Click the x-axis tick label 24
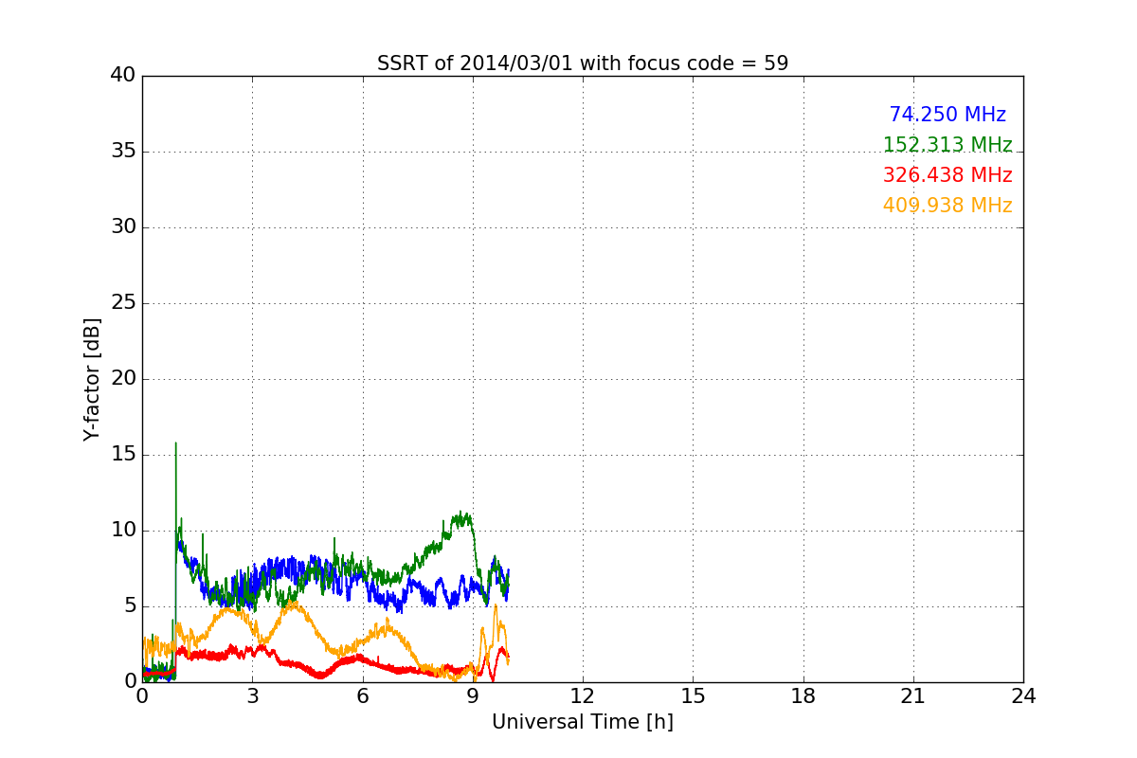This screenshot has width=1137, height=758. 1023,696
